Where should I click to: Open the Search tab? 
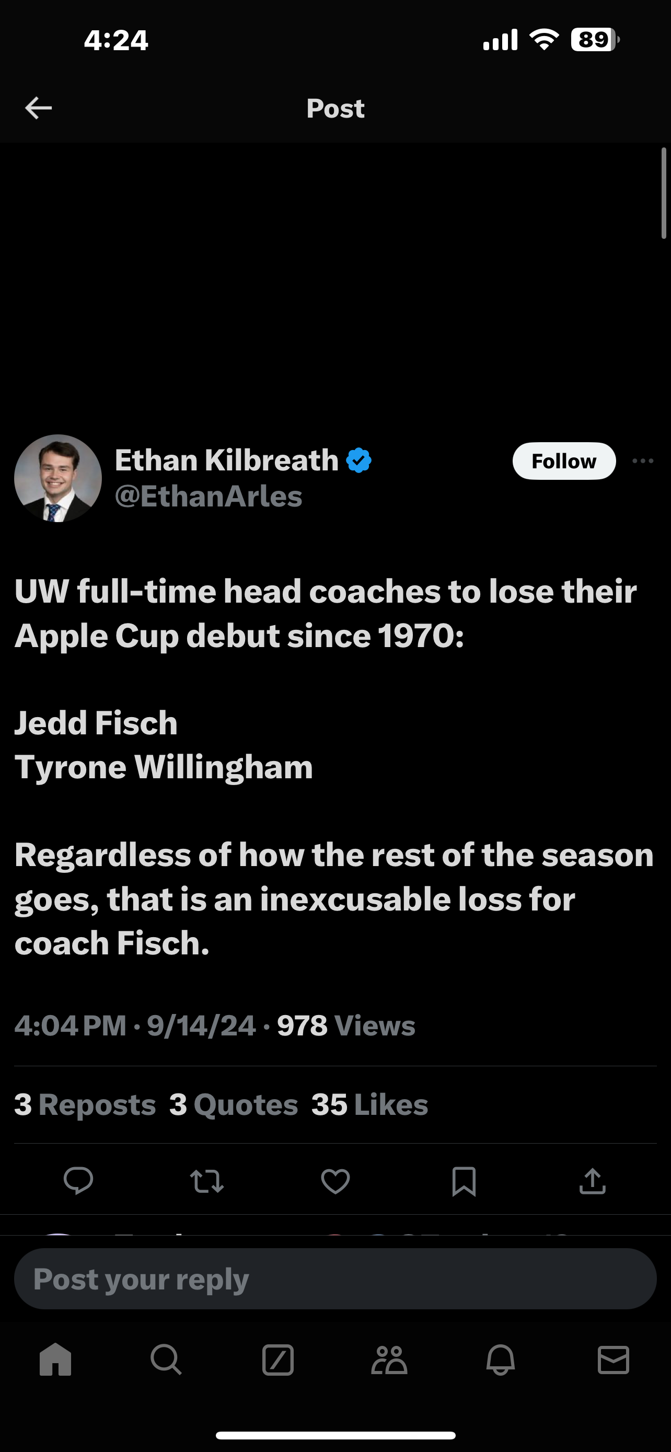[166, 1359]
